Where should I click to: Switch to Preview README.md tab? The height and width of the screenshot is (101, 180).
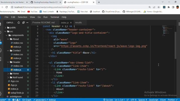pos(43,22)
